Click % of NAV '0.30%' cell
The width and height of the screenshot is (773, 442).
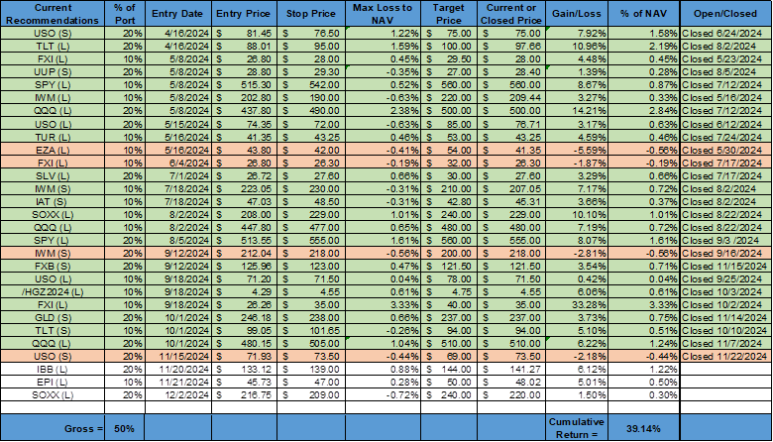click(x=644, y=394)
